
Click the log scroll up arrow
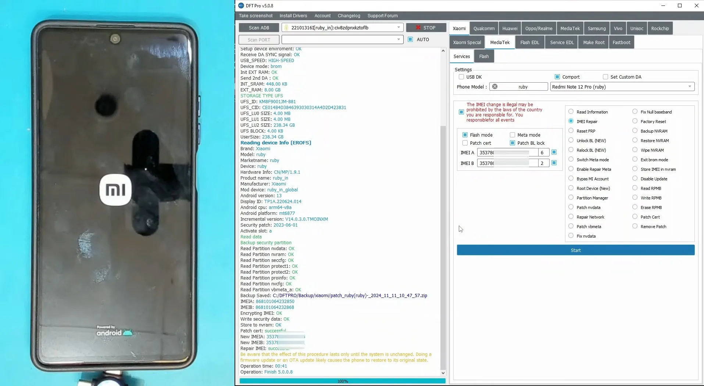tap(443, 51)
